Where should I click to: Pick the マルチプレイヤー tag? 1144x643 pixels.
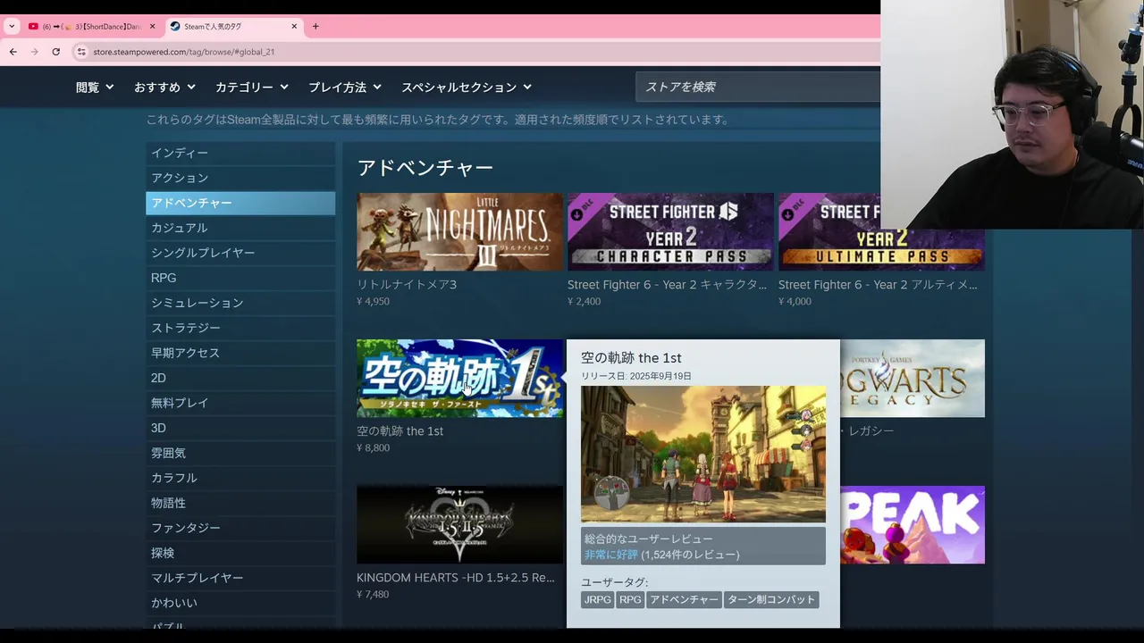pos(240,578)
